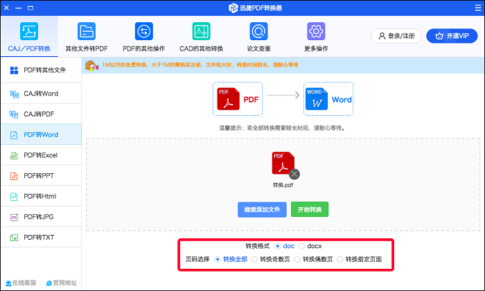Select the 转换指定页面 radio option
The height and width of the screenshot is (291, 485).
pyautogui.click(x=341, y=260)
